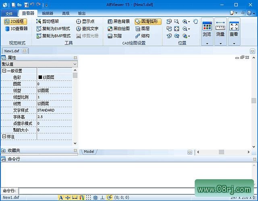Click the zoom window magnifier icon
The width and height of the screenshot is (258, 201).
coord(177,21)
